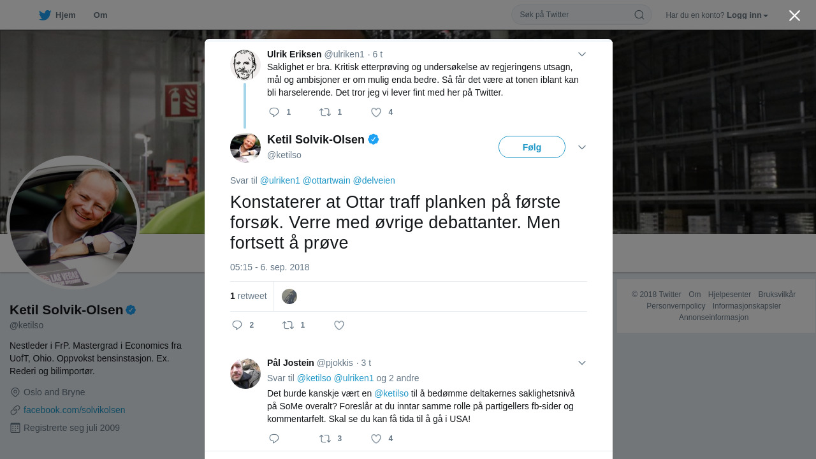This screenshot has width=816, height=459.
Task: Open the Om navigation item
Action: point(100,15)
